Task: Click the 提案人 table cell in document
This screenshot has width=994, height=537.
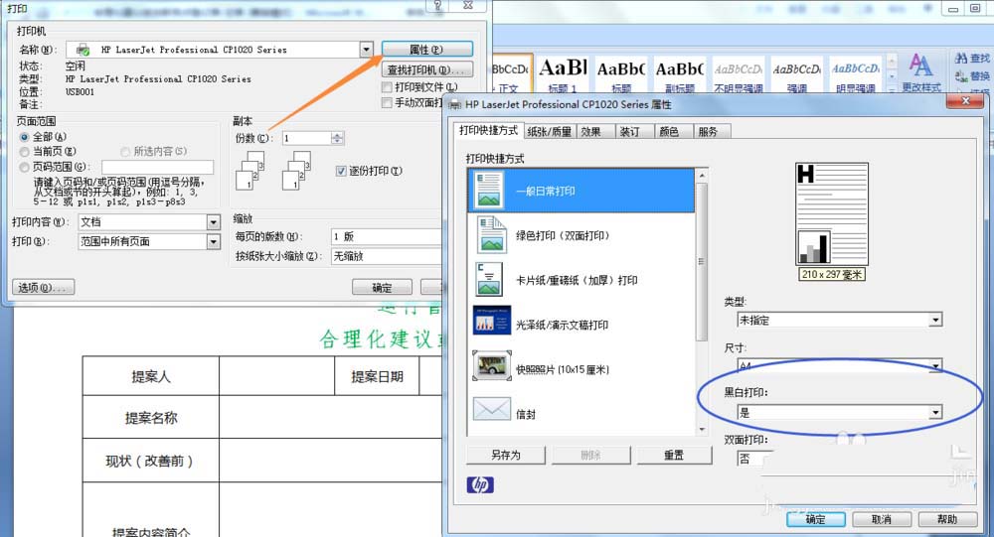Action: click(x=151, y=376)
